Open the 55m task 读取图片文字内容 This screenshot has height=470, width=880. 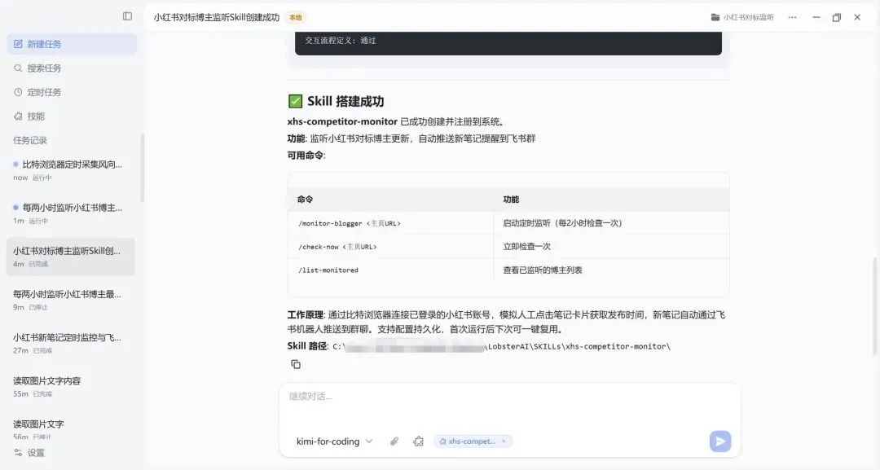tap(70, 386)
